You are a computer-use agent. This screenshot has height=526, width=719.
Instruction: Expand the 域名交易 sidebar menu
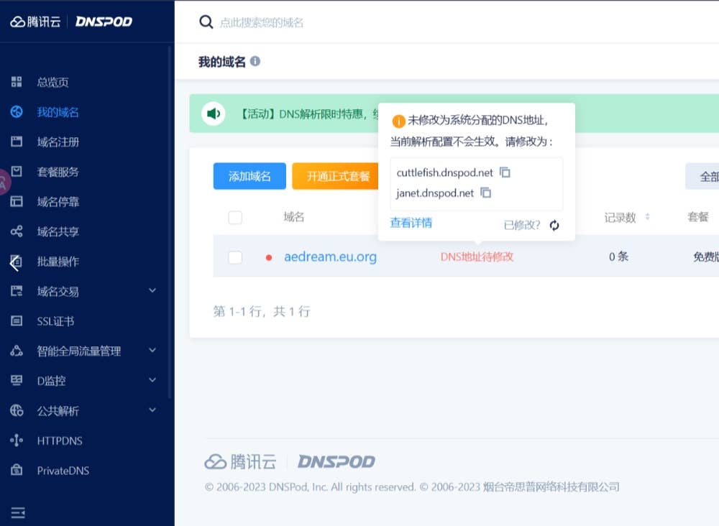[152, 290]
